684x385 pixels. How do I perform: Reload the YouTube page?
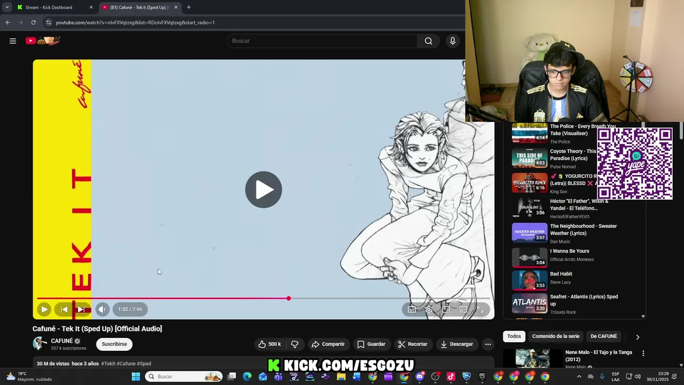[33, 22]
